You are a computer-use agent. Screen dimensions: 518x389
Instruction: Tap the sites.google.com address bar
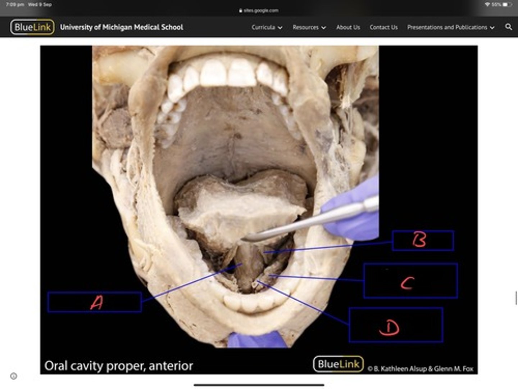(x=259, y=10)
